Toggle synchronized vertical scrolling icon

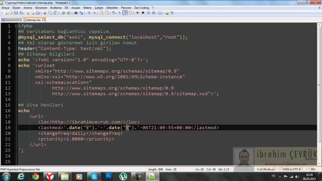tap(101, 13)
